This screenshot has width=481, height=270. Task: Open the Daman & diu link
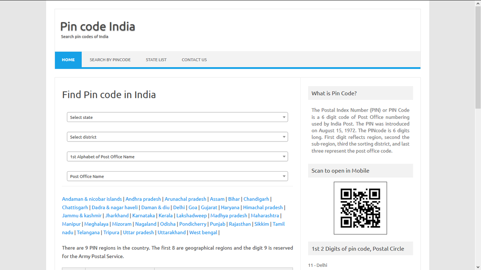tap(156, 207)
